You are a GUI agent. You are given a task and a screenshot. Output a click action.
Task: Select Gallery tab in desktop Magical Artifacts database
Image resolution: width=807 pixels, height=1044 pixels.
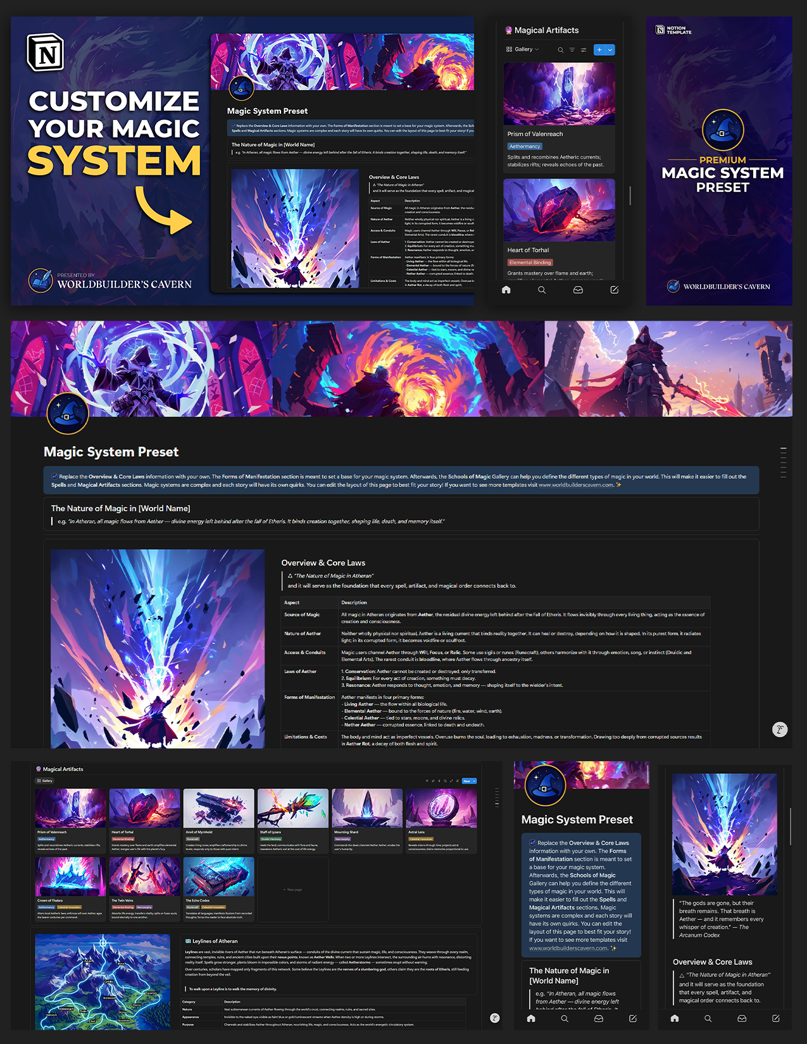(45, 781)
